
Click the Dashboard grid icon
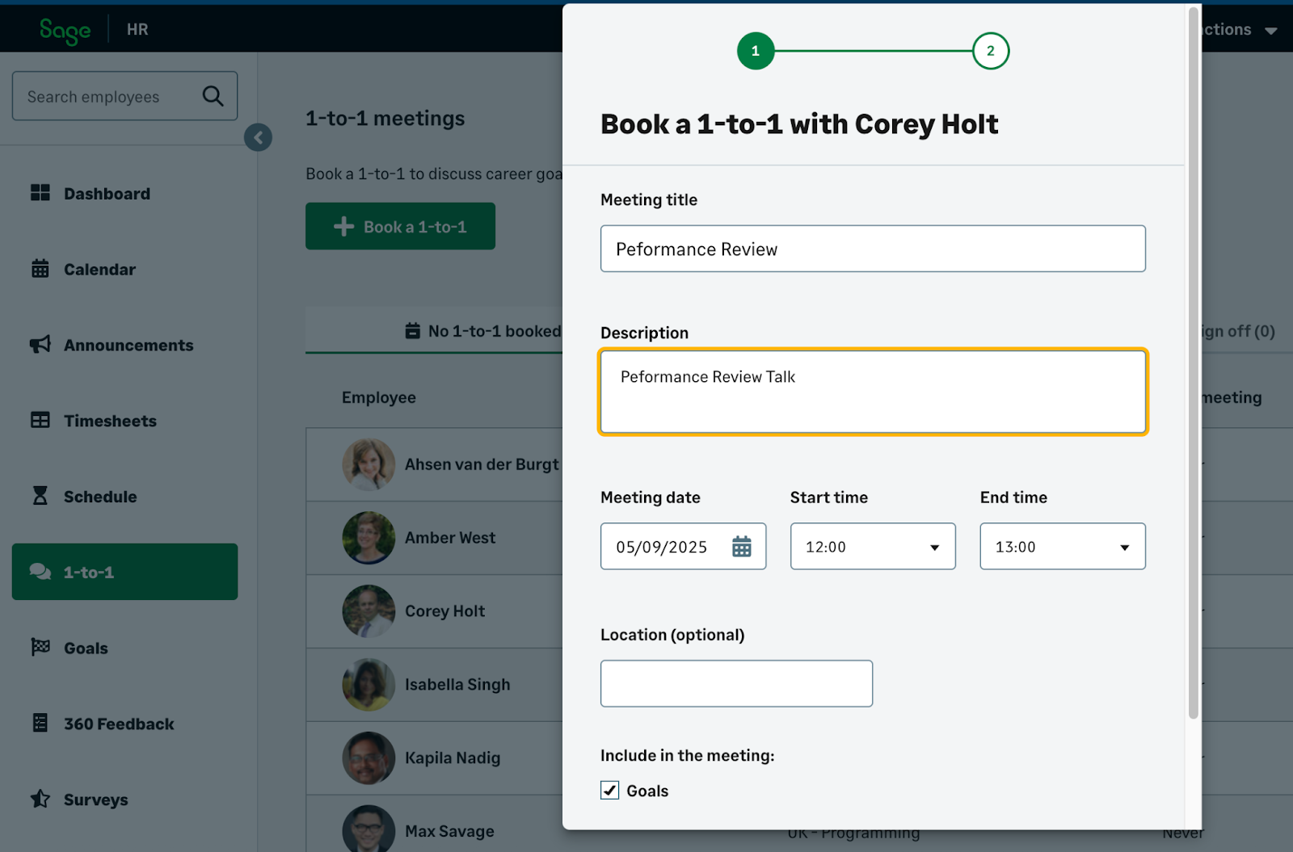pyautogui.click(x=40, y=193)
